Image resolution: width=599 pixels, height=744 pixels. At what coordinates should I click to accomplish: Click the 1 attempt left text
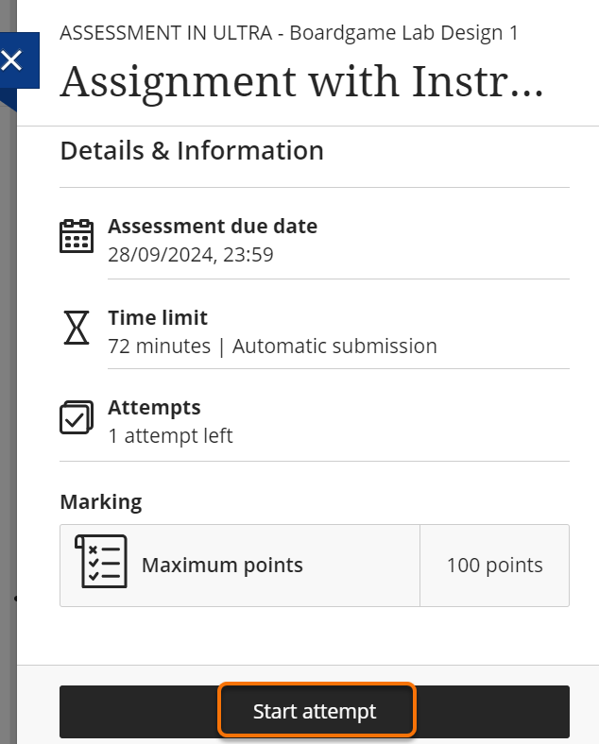click(x=170, y=435)
